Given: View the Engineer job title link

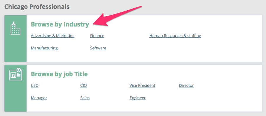Looking at the screenshot, I should tap(138, 98).
